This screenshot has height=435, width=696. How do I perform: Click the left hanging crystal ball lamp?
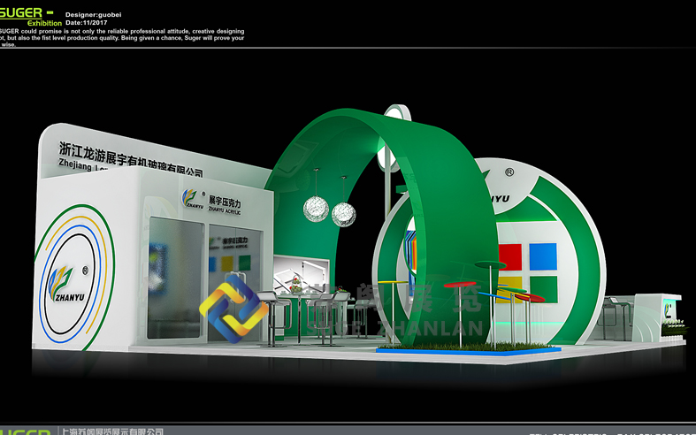(316, 208)
